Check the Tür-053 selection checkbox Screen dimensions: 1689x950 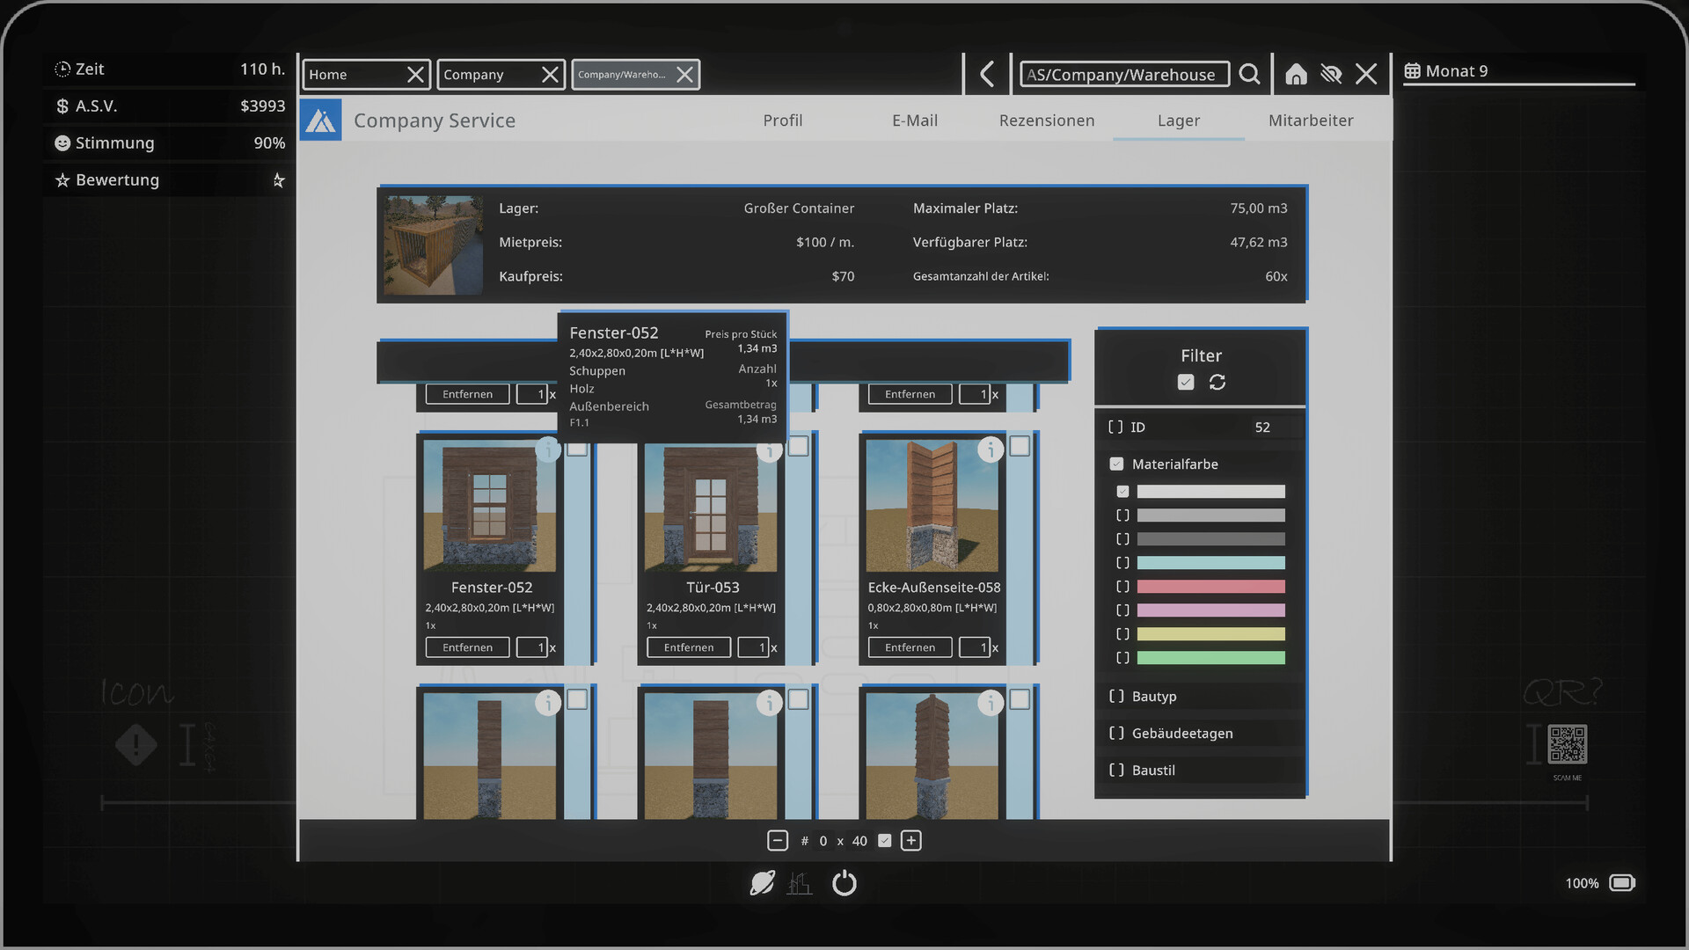798,447
